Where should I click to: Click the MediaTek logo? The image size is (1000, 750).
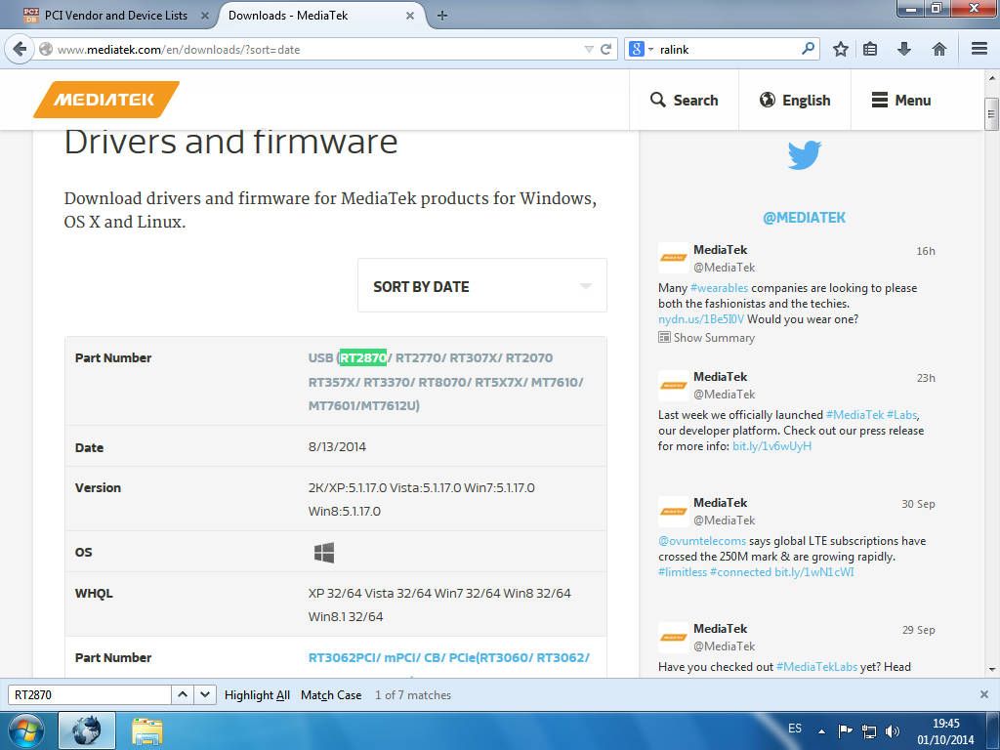pos(106,100)
